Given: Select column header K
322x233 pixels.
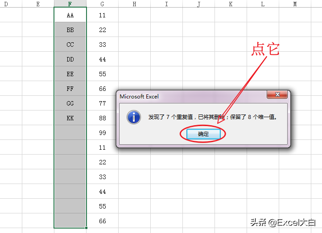Looking at the screenshot, I should pos(231,4).
